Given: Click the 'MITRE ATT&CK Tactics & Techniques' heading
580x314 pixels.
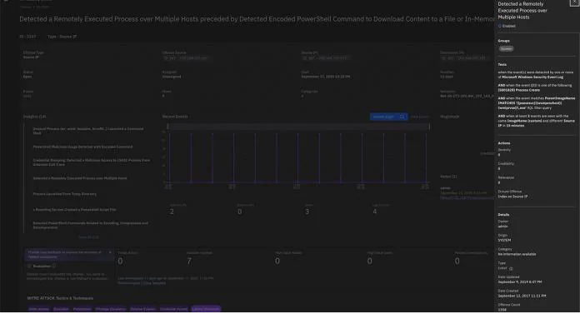Looking at the screenshot, I should [x=60, y=298].
